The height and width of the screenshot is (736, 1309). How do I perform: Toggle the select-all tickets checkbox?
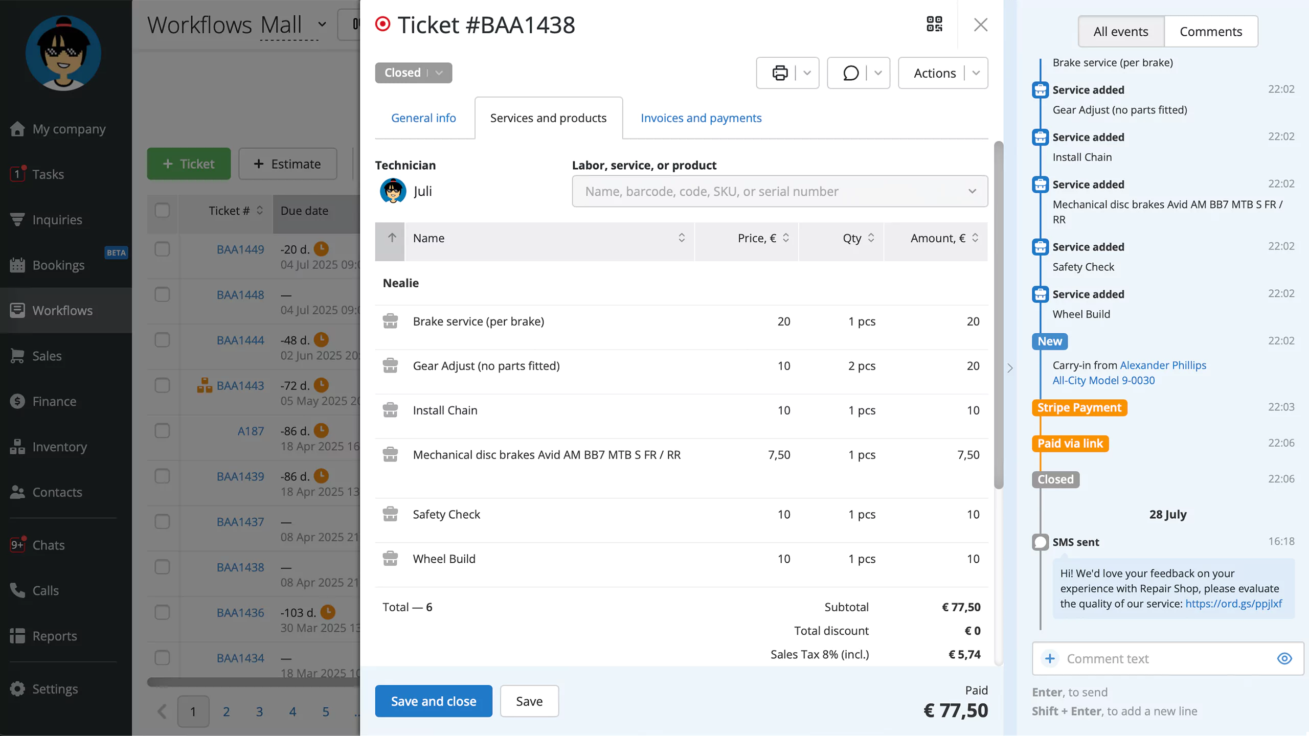coord(162,211)
